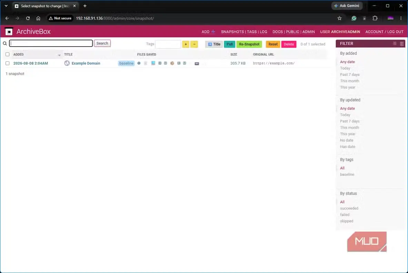
Task: Sort by Added column arrow
Action: tap(59, 55)
